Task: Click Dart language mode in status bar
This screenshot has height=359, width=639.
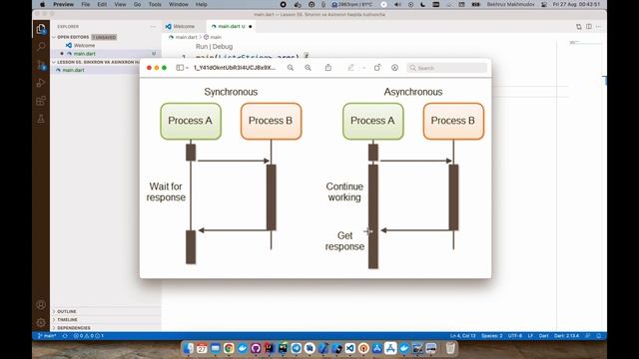Action: pyautogui.click(x=543, y=336)
